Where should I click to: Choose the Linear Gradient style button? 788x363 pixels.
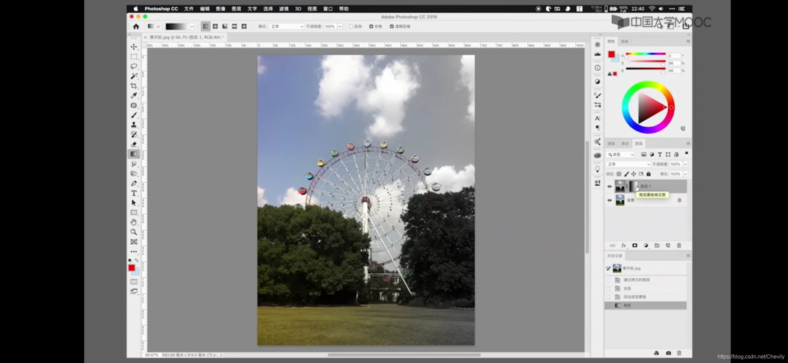(205, 26)
